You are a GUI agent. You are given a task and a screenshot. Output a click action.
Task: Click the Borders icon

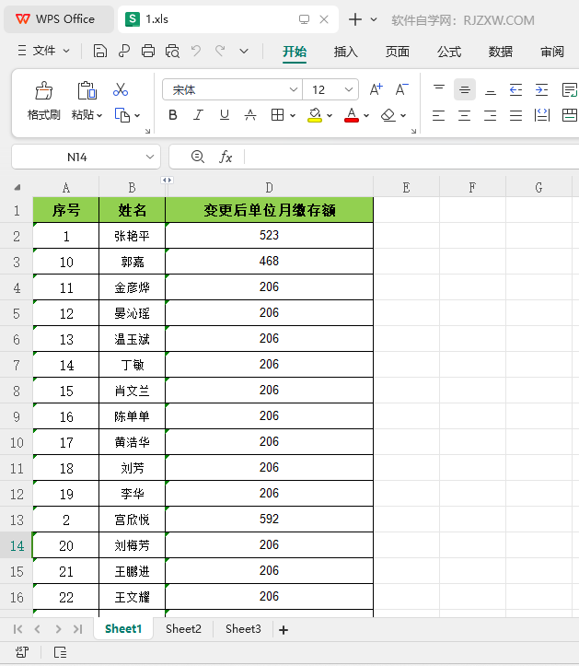tap(277, 115)
